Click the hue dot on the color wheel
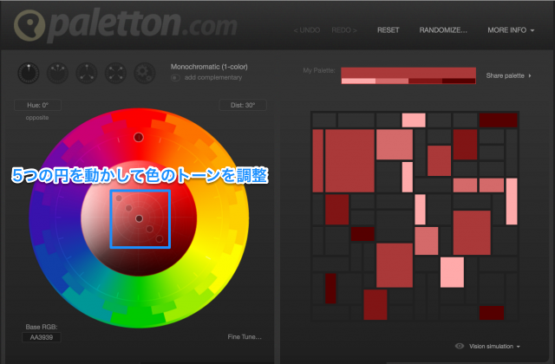Viewport: 555px width, 364px height. (x=139, y=137)
